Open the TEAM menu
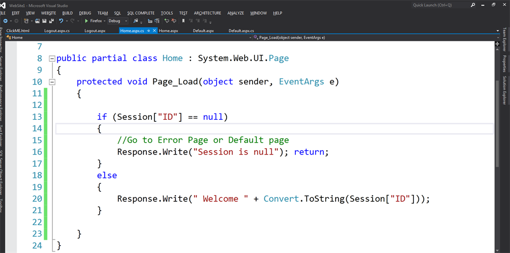 103,13
